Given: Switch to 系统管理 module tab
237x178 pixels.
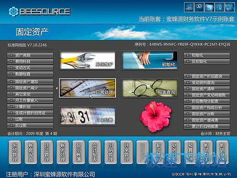Looking at the screenshot, I should (15, 152).
